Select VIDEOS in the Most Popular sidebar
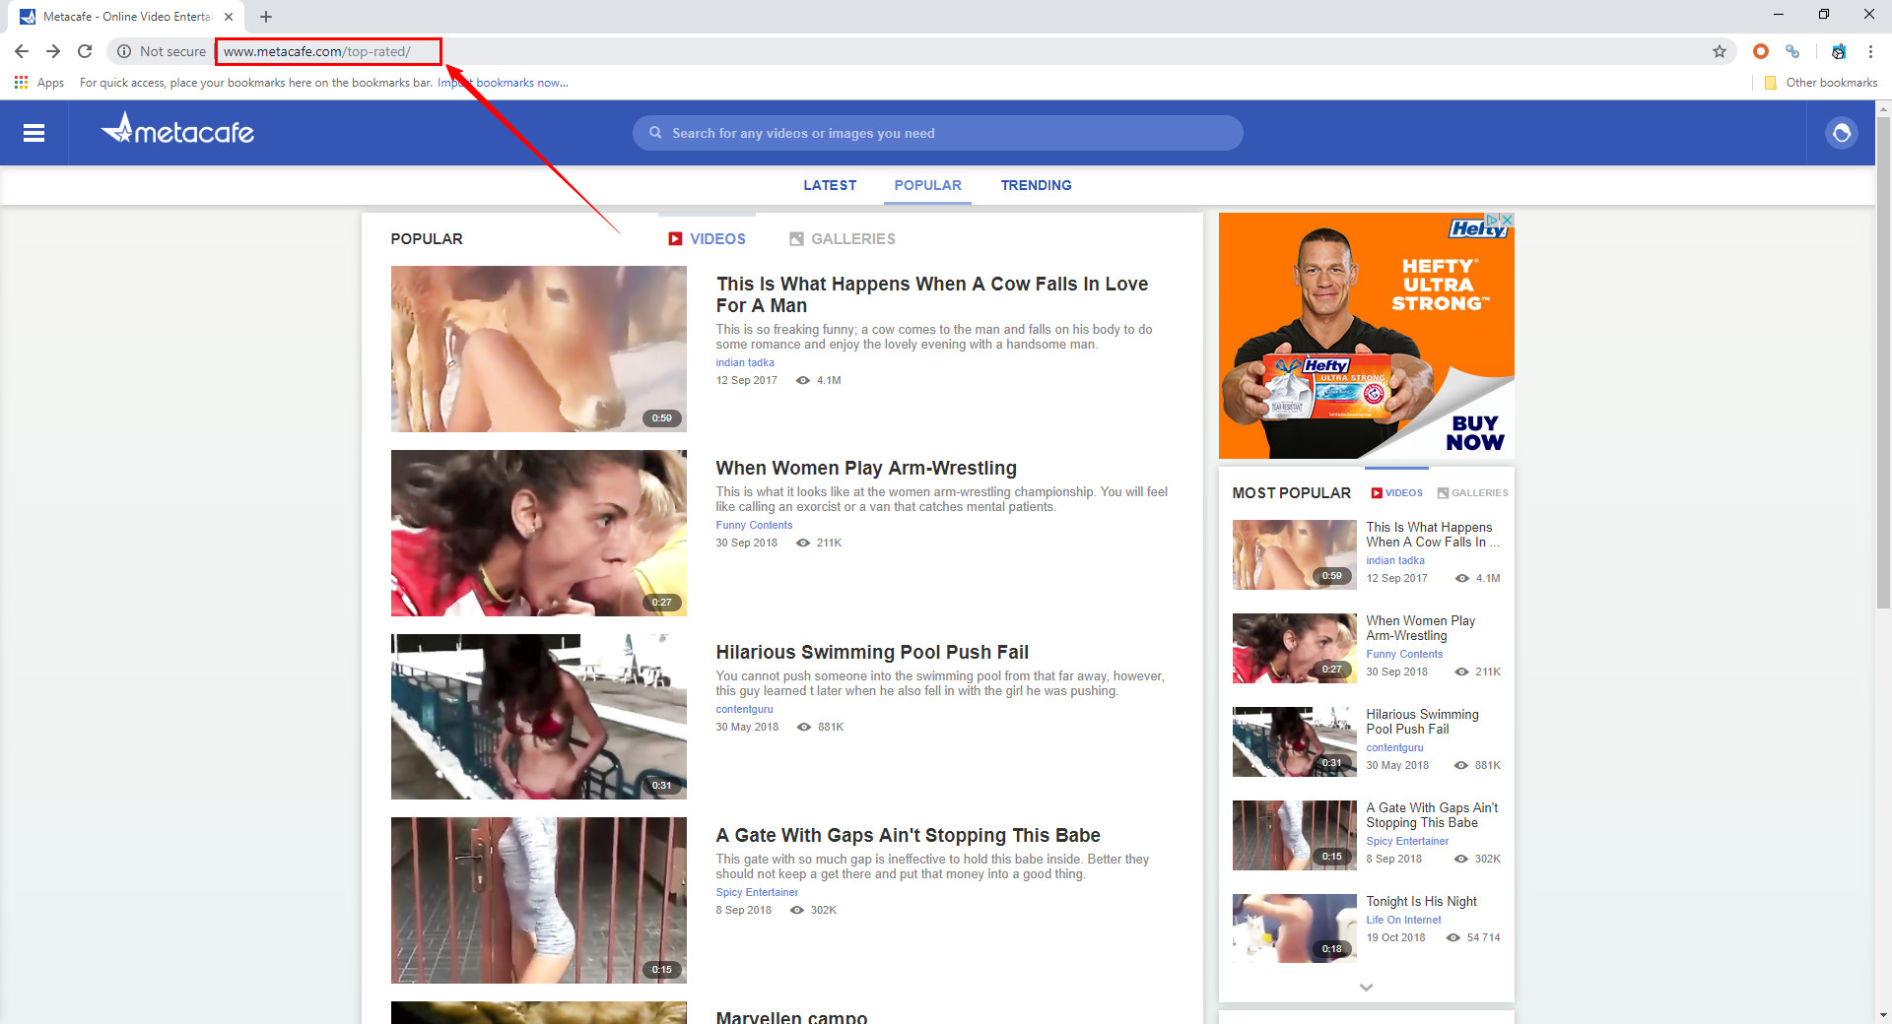Image resolution: width=1892 pixels, height=1024 pixels. point(1396,493)
